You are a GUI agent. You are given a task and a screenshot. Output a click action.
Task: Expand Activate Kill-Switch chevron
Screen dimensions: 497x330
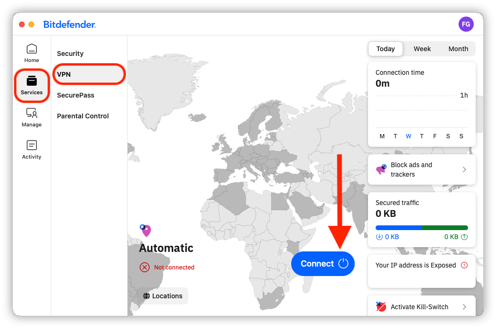tap(464, 307)
